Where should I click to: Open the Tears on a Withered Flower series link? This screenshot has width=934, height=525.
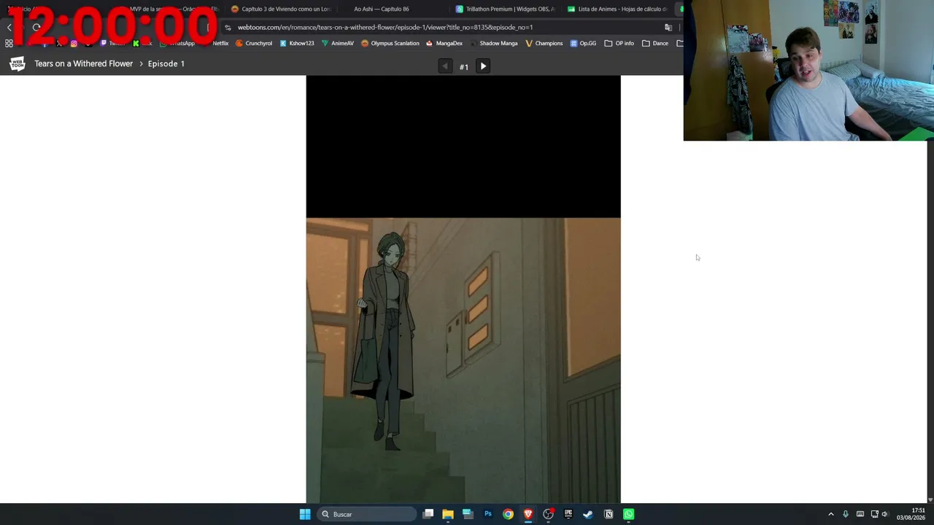tap(84, 63)
